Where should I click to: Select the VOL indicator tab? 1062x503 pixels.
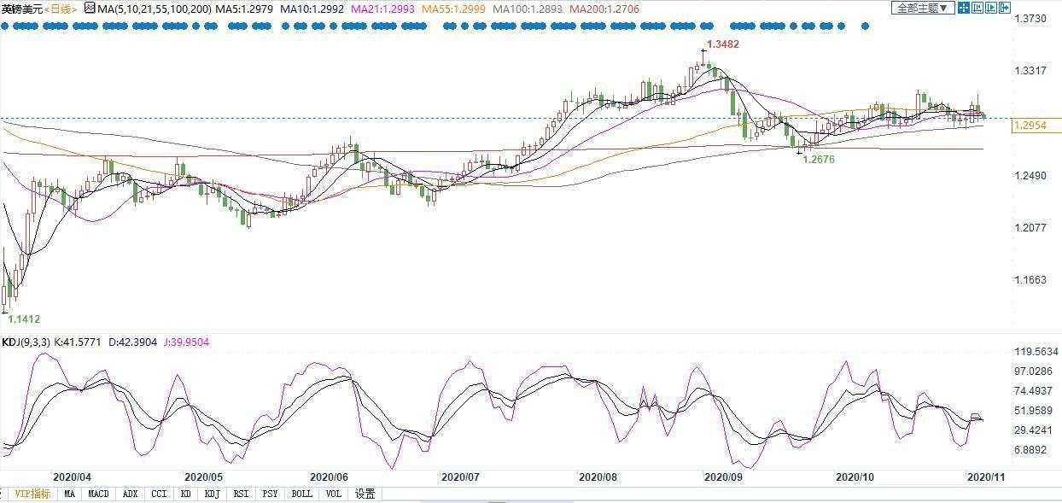click(x=334, y=494)
